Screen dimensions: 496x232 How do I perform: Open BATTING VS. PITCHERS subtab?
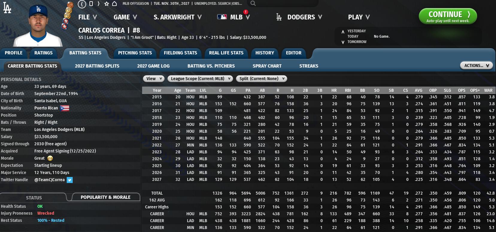click(x=211, y=66)
